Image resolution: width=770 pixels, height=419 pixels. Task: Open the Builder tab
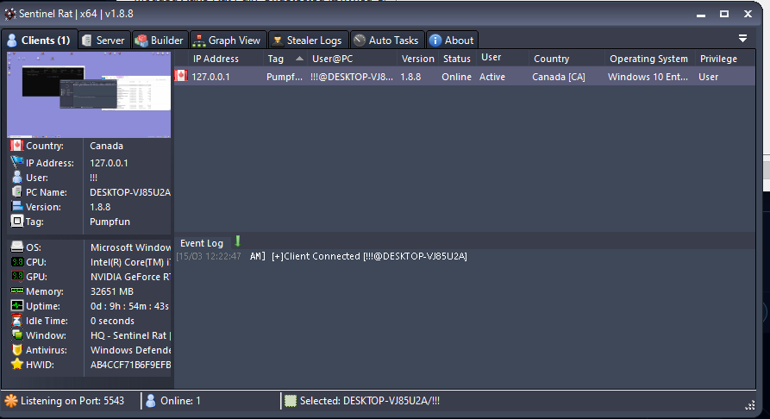click(x=160, y=41)
